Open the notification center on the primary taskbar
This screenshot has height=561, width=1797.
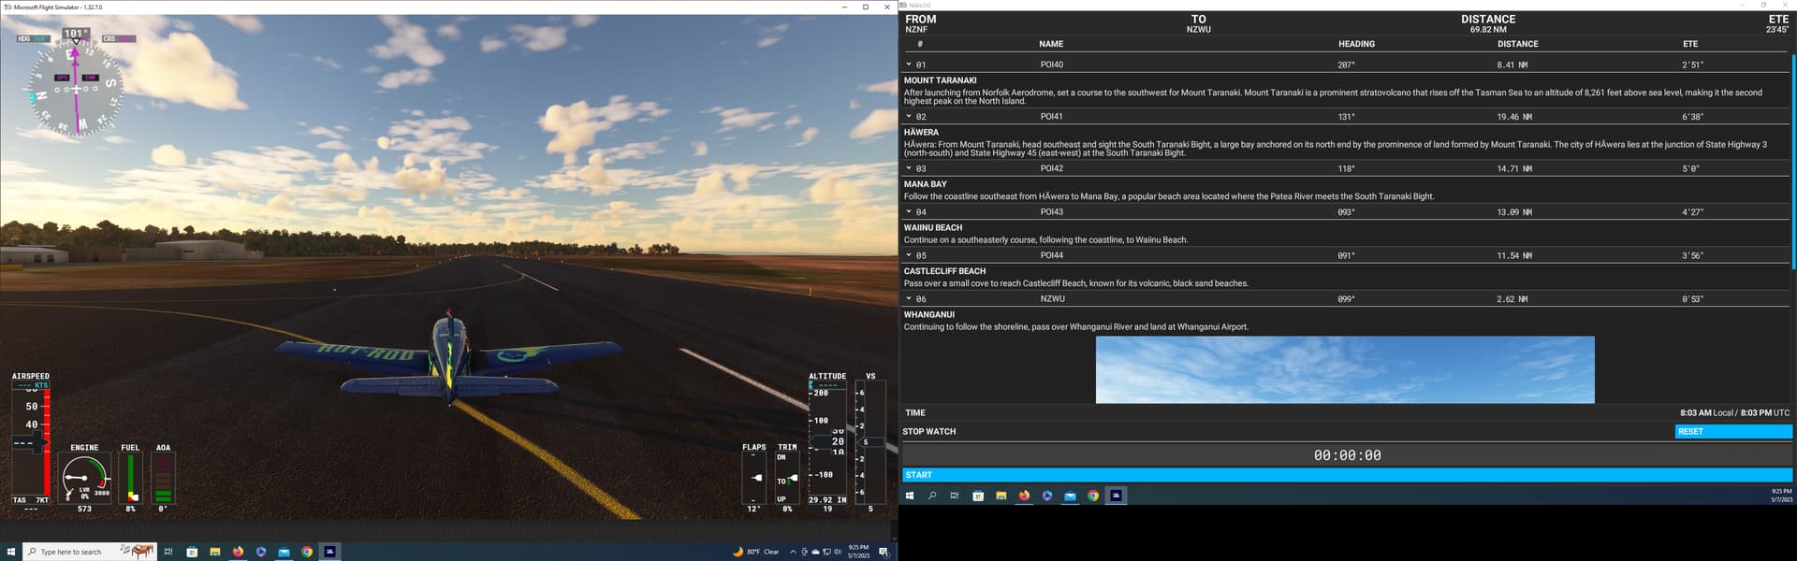(x=884, y=552)
